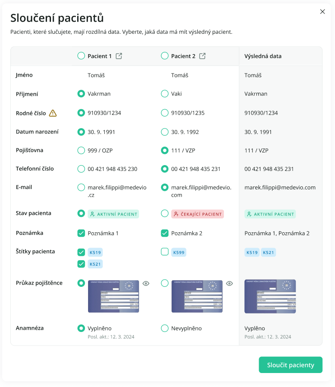
Task: Click the Rodné číslo warning triangle icon
Action: point(53,113)
